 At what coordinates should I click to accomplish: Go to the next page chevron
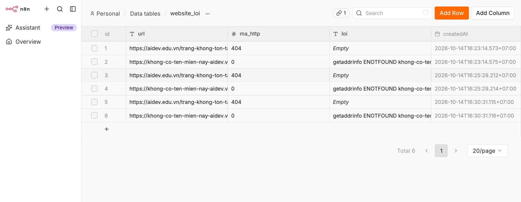point(456,151)
